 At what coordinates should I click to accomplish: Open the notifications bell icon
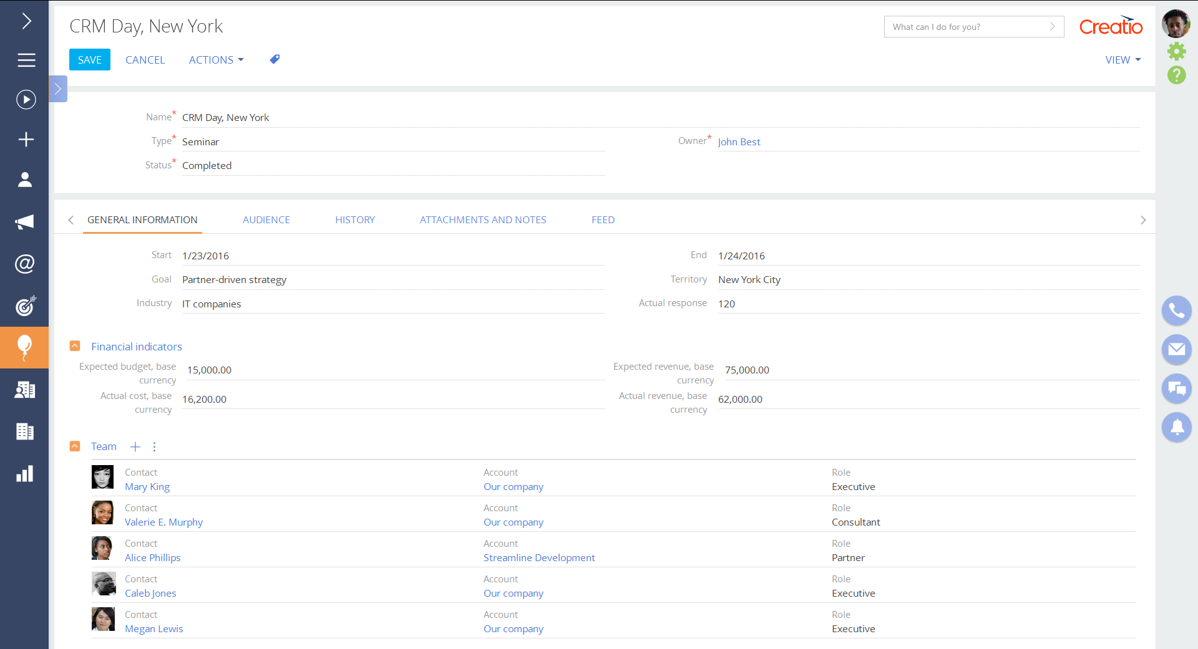(x=1176, y=427)
